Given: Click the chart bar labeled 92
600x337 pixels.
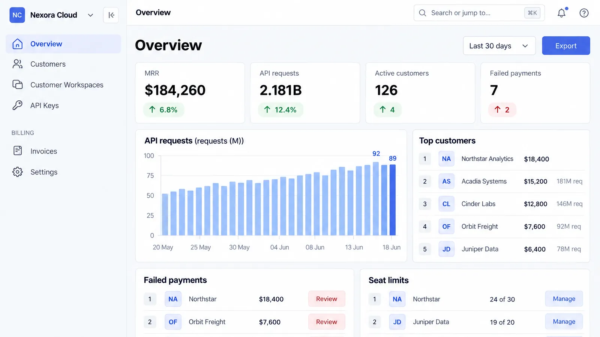Looking at the screenshot, I should point(376,199).
